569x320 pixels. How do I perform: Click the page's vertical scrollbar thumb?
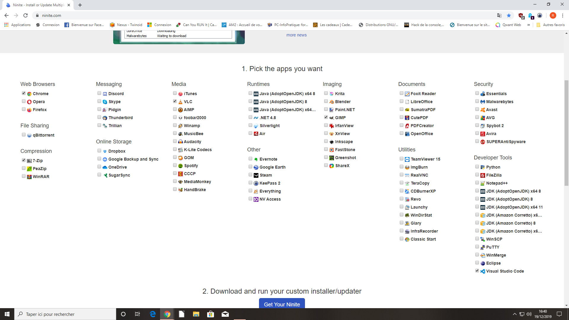566,133
